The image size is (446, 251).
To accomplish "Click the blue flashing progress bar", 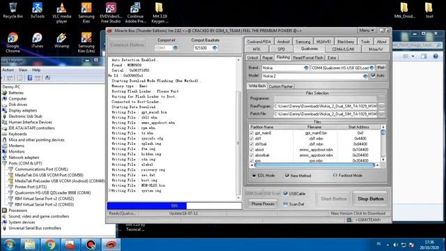I will tap(174, 206).
